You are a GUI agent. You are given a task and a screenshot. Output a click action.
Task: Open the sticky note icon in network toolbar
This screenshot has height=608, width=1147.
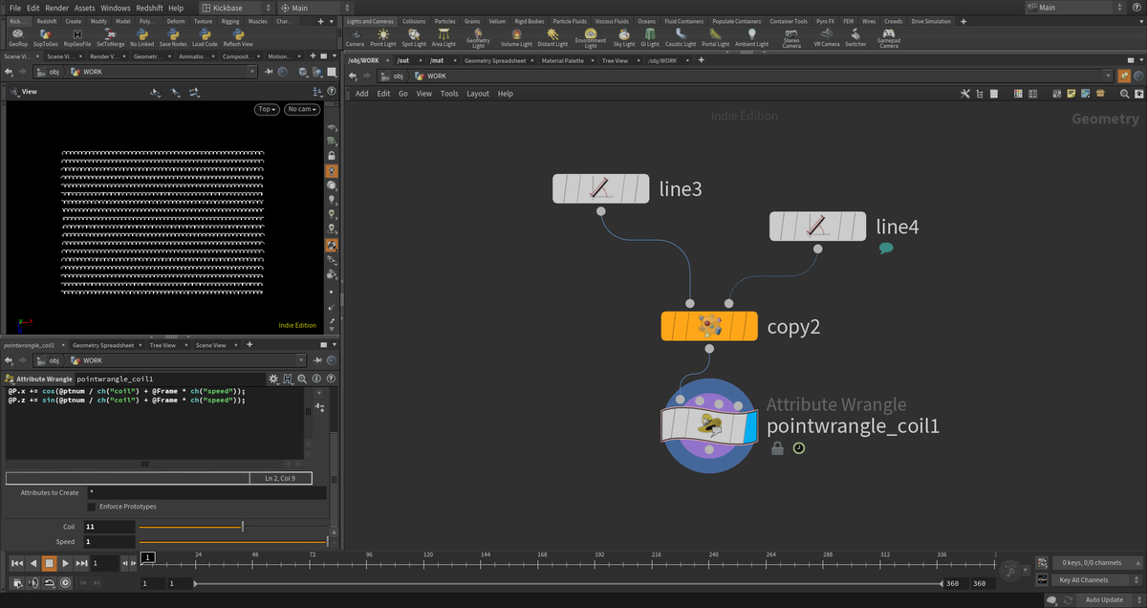(1071, 94)
